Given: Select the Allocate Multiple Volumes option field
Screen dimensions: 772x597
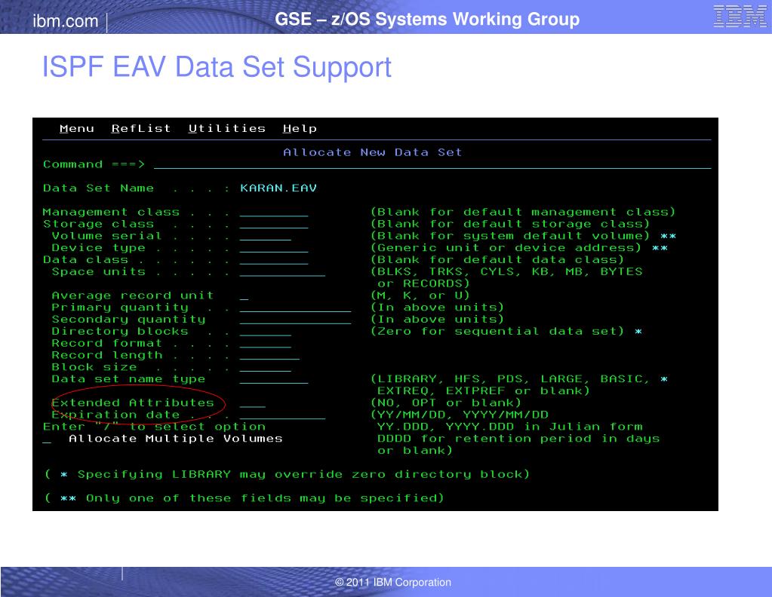Looking at the screenshot, I should click(47, 439).
